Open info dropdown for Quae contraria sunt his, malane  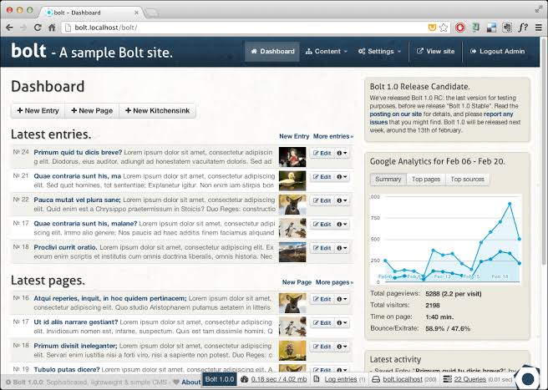[342, 225]
